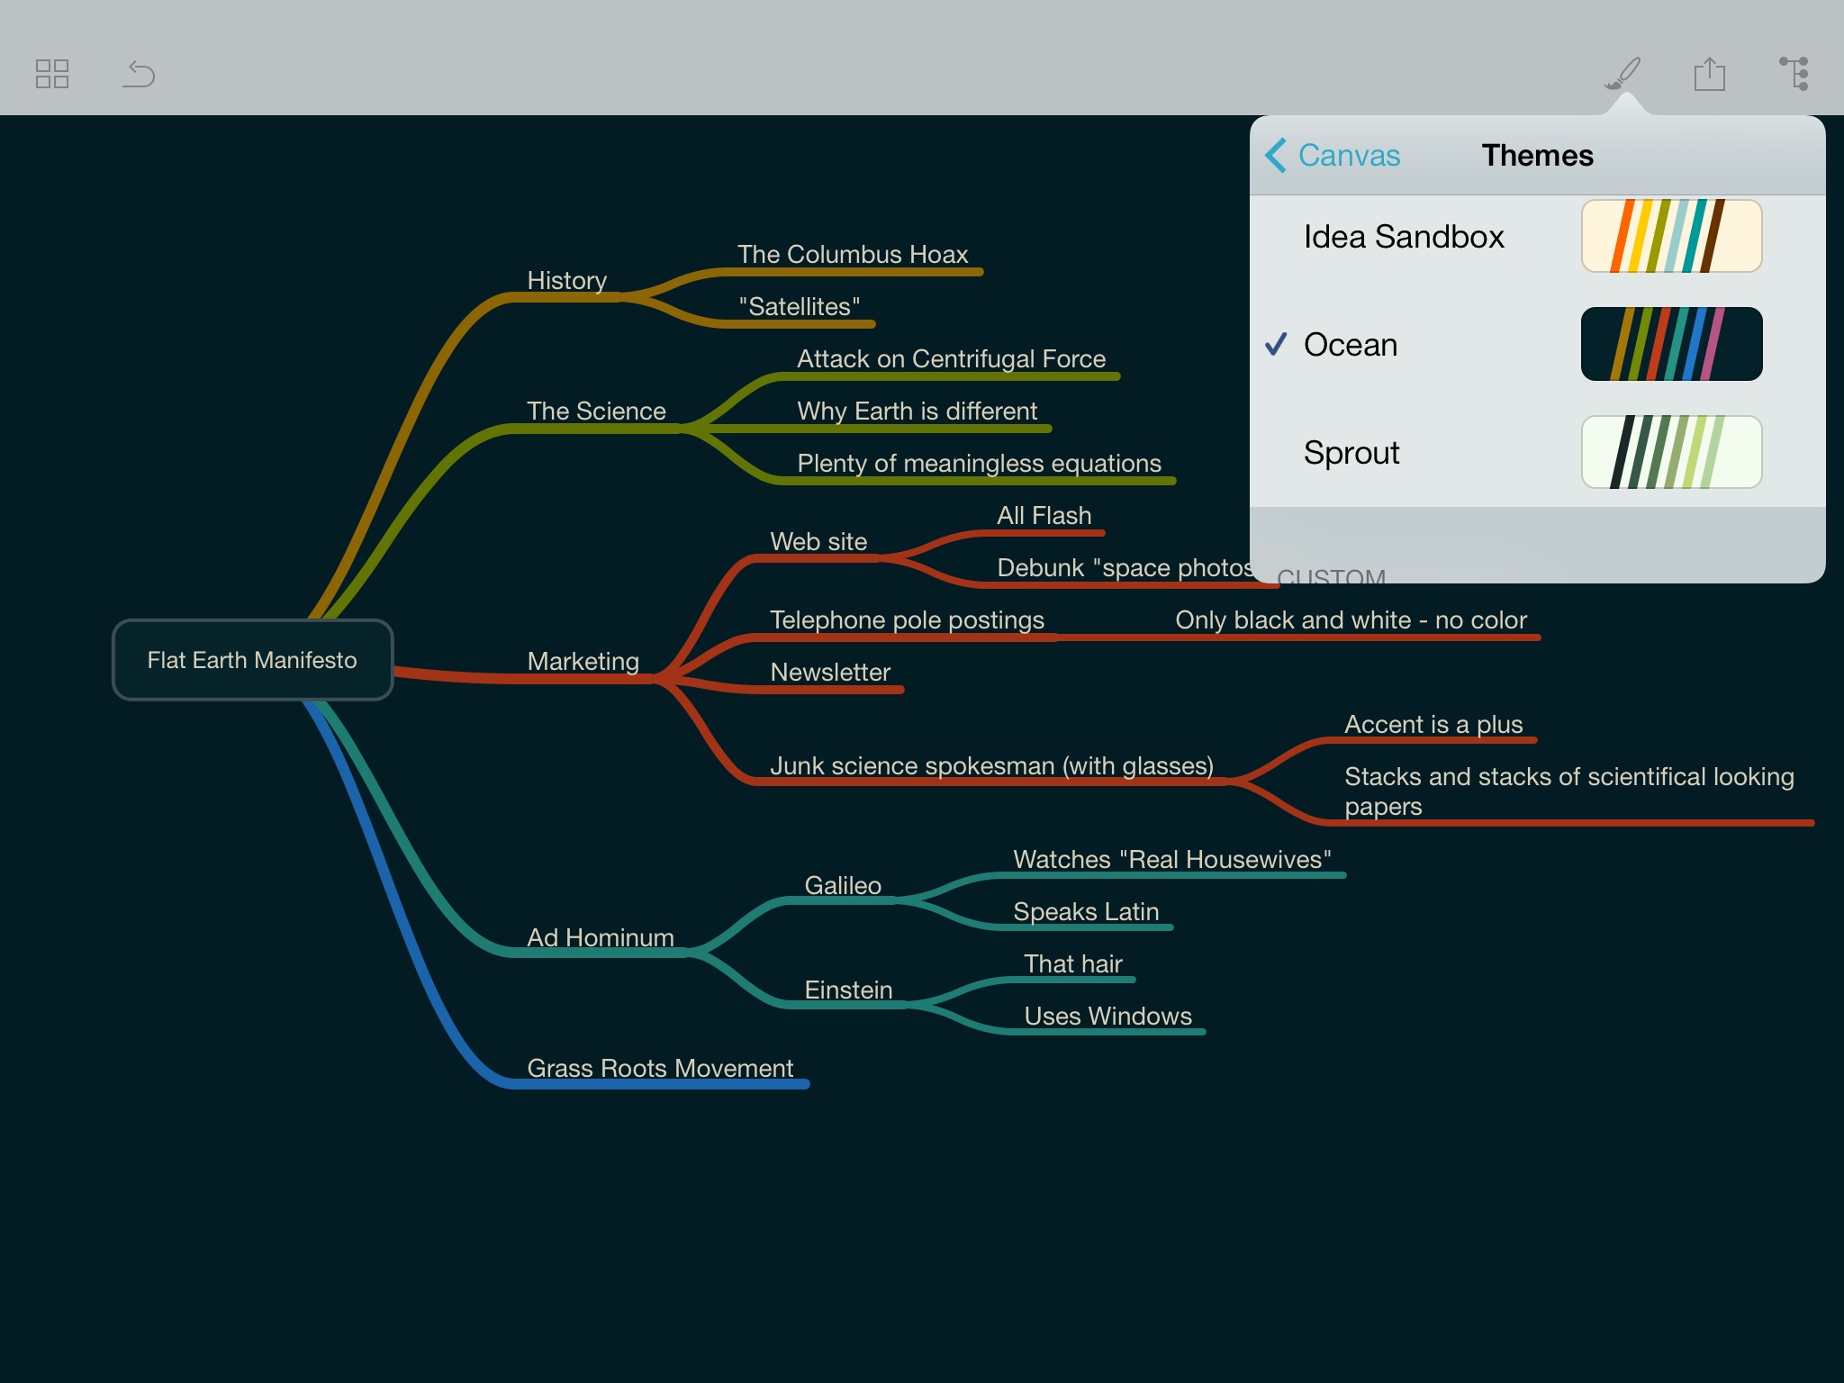
Task: Select the Sprout theme
Action: click(1538, 452)
